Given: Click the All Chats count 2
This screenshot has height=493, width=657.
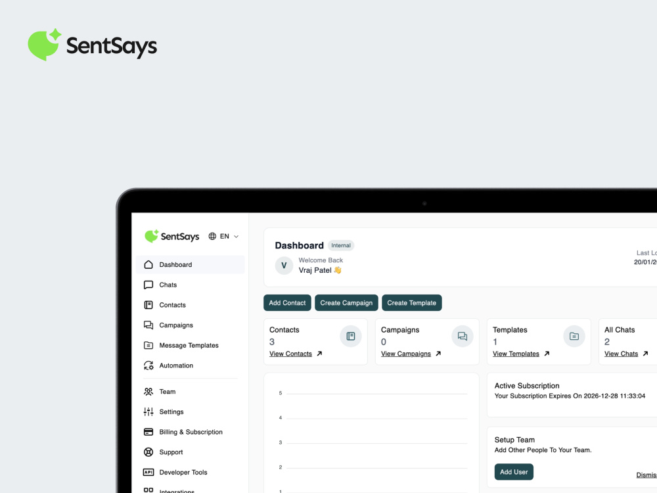Looking at the screenshot, I should 606,342.
